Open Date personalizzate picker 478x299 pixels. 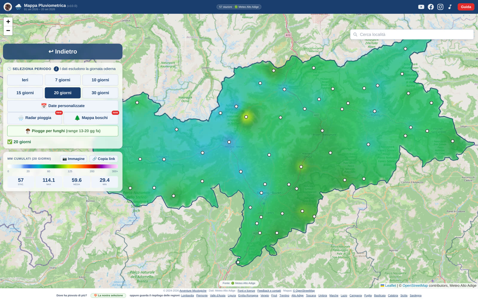[63, 106]
